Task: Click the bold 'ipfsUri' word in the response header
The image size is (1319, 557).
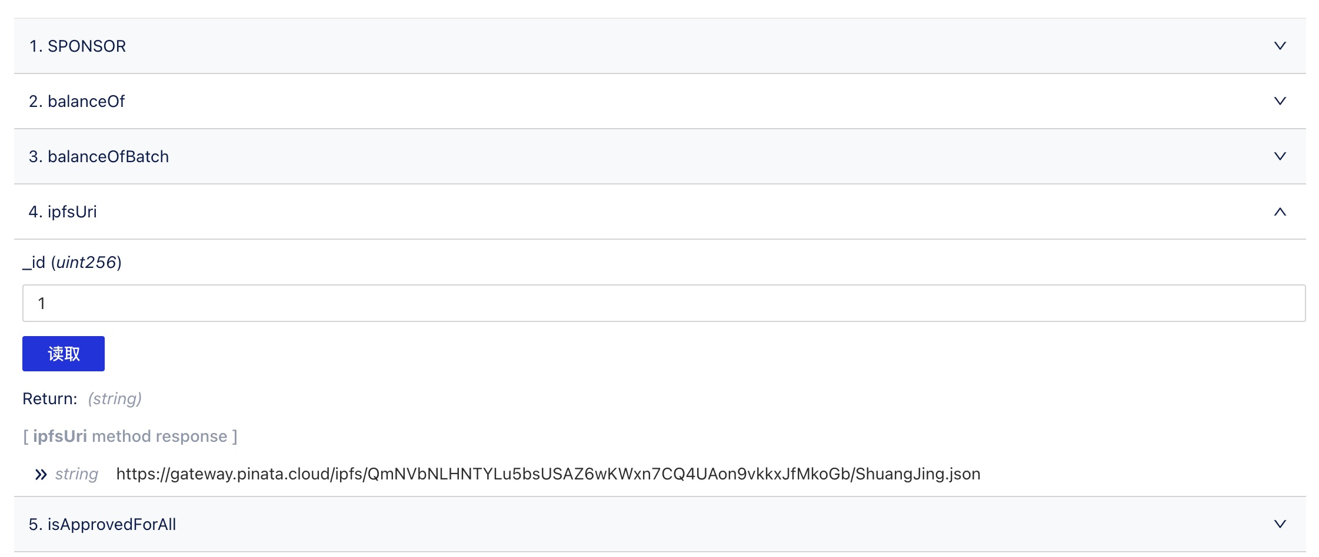Action: coord(60,437)
